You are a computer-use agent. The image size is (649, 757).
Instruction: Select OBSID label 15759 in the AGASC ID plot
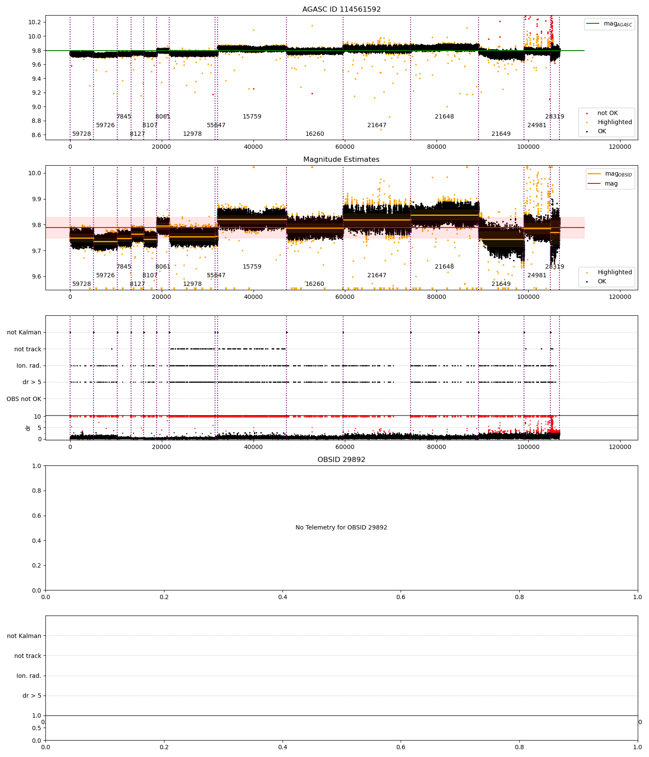(x=252, y=117)
